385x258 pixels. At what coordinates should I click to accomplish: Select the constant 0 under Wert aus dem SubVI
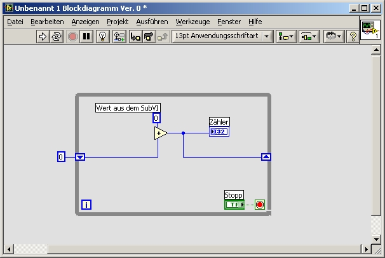156,118
